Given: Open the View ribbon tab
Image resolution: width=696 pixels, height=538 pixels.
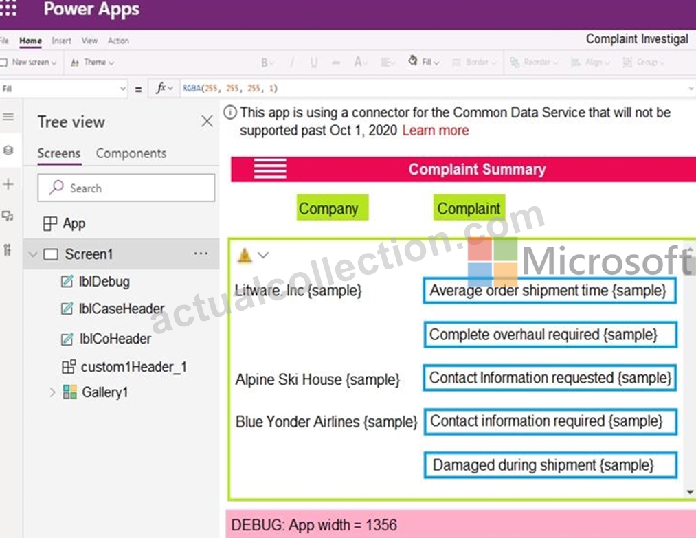Looking at the screenshot, I should click(89, 41).
